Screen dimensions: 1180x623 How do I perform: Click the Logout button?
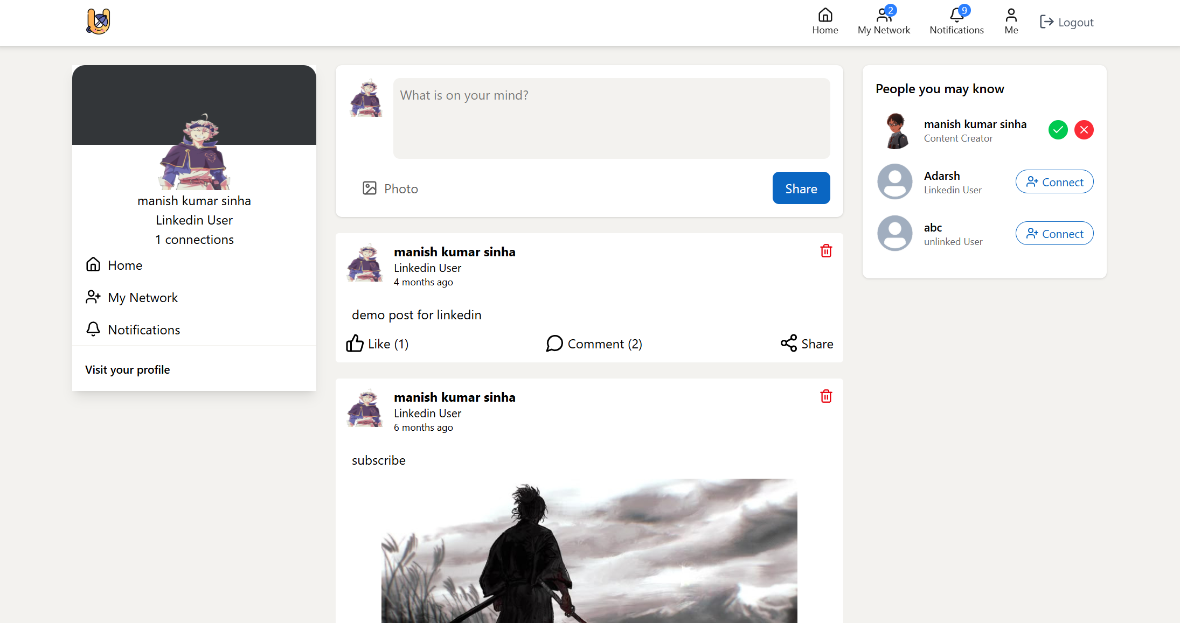coord(1066,22)
